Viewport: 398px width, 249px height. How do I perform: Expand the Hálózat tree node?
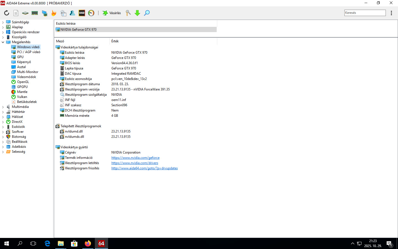[x=3, y=117]
